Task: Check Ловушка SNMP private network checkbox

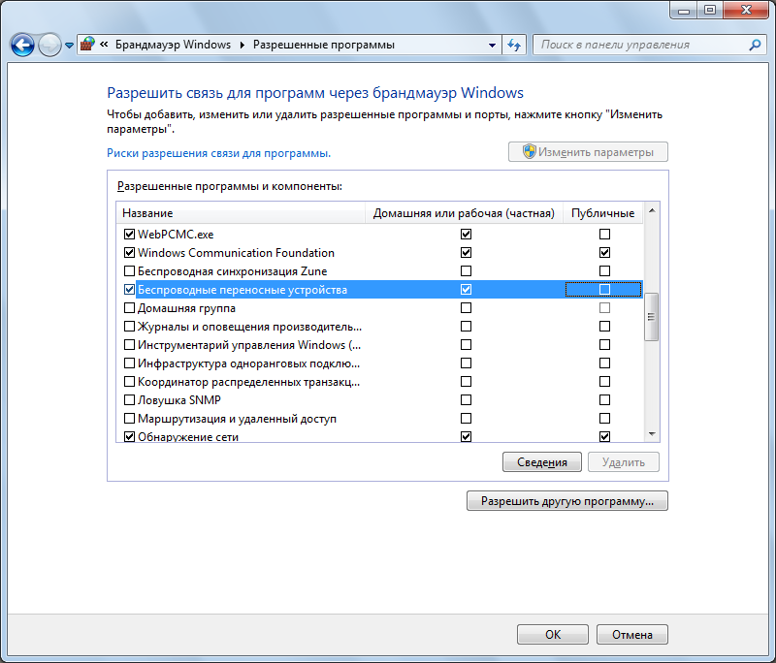Action: [466, 400]
